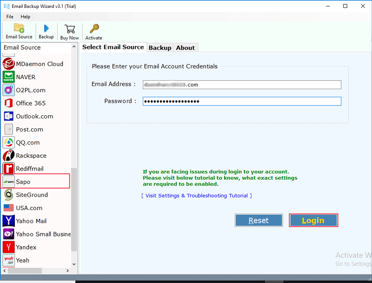Select the Rediffmail icon
Screen dimensions: 372x283
tap(8, 169)
